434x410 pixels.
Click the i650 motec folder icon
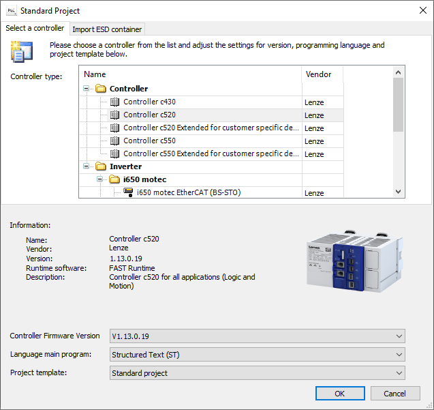click(x=114, y=179)
